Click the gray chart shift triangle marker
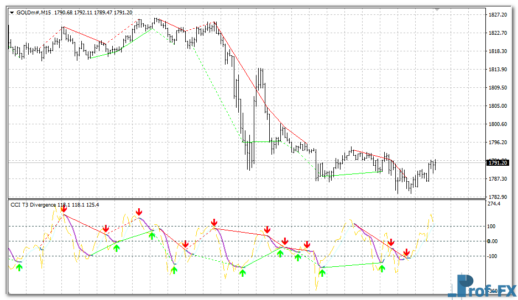This screenshot has width=518, height=300. click(x=437, y=9)
